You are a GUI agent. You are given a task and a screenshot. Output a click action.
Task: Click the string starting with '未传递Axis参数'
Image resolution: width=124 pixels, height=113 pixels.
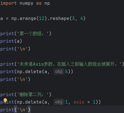(x=69, y=64)
